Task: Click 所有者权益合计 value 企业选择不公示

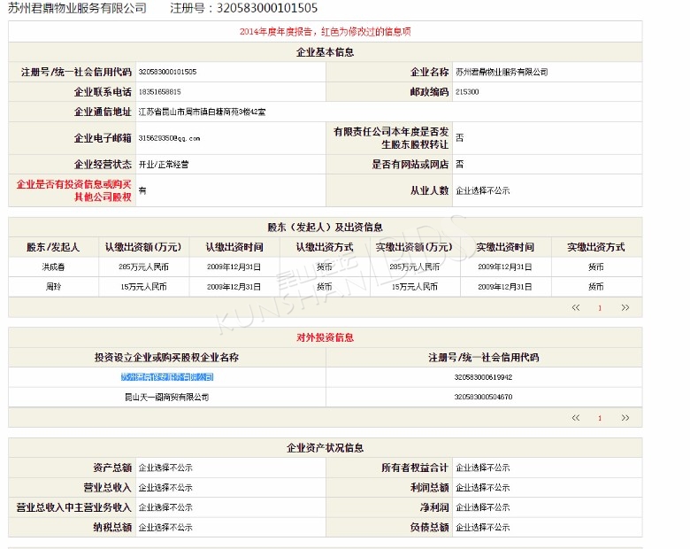Action: click(x=483, y=468)
